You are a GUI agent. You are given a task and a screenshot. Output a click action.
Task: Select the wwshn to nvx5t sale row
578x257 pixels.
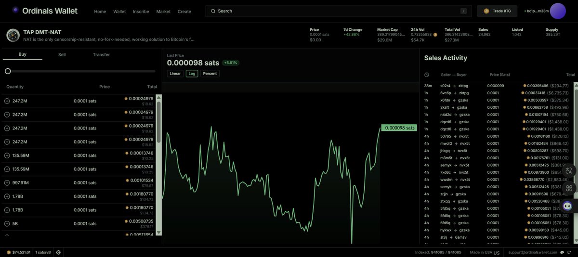(497, 180)
